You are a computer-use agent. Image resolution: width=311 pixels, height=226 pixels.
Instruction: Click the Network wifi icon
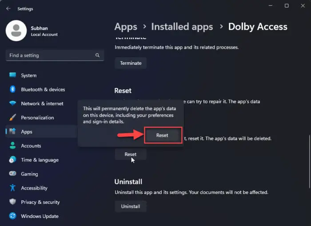coord(13,103)
